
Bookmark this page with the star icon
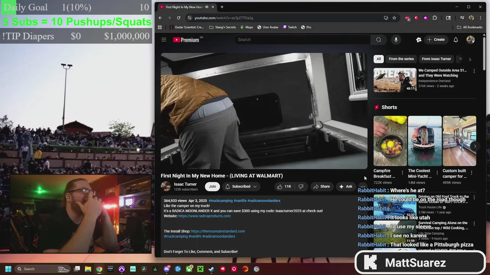click(x=394, y=18)
